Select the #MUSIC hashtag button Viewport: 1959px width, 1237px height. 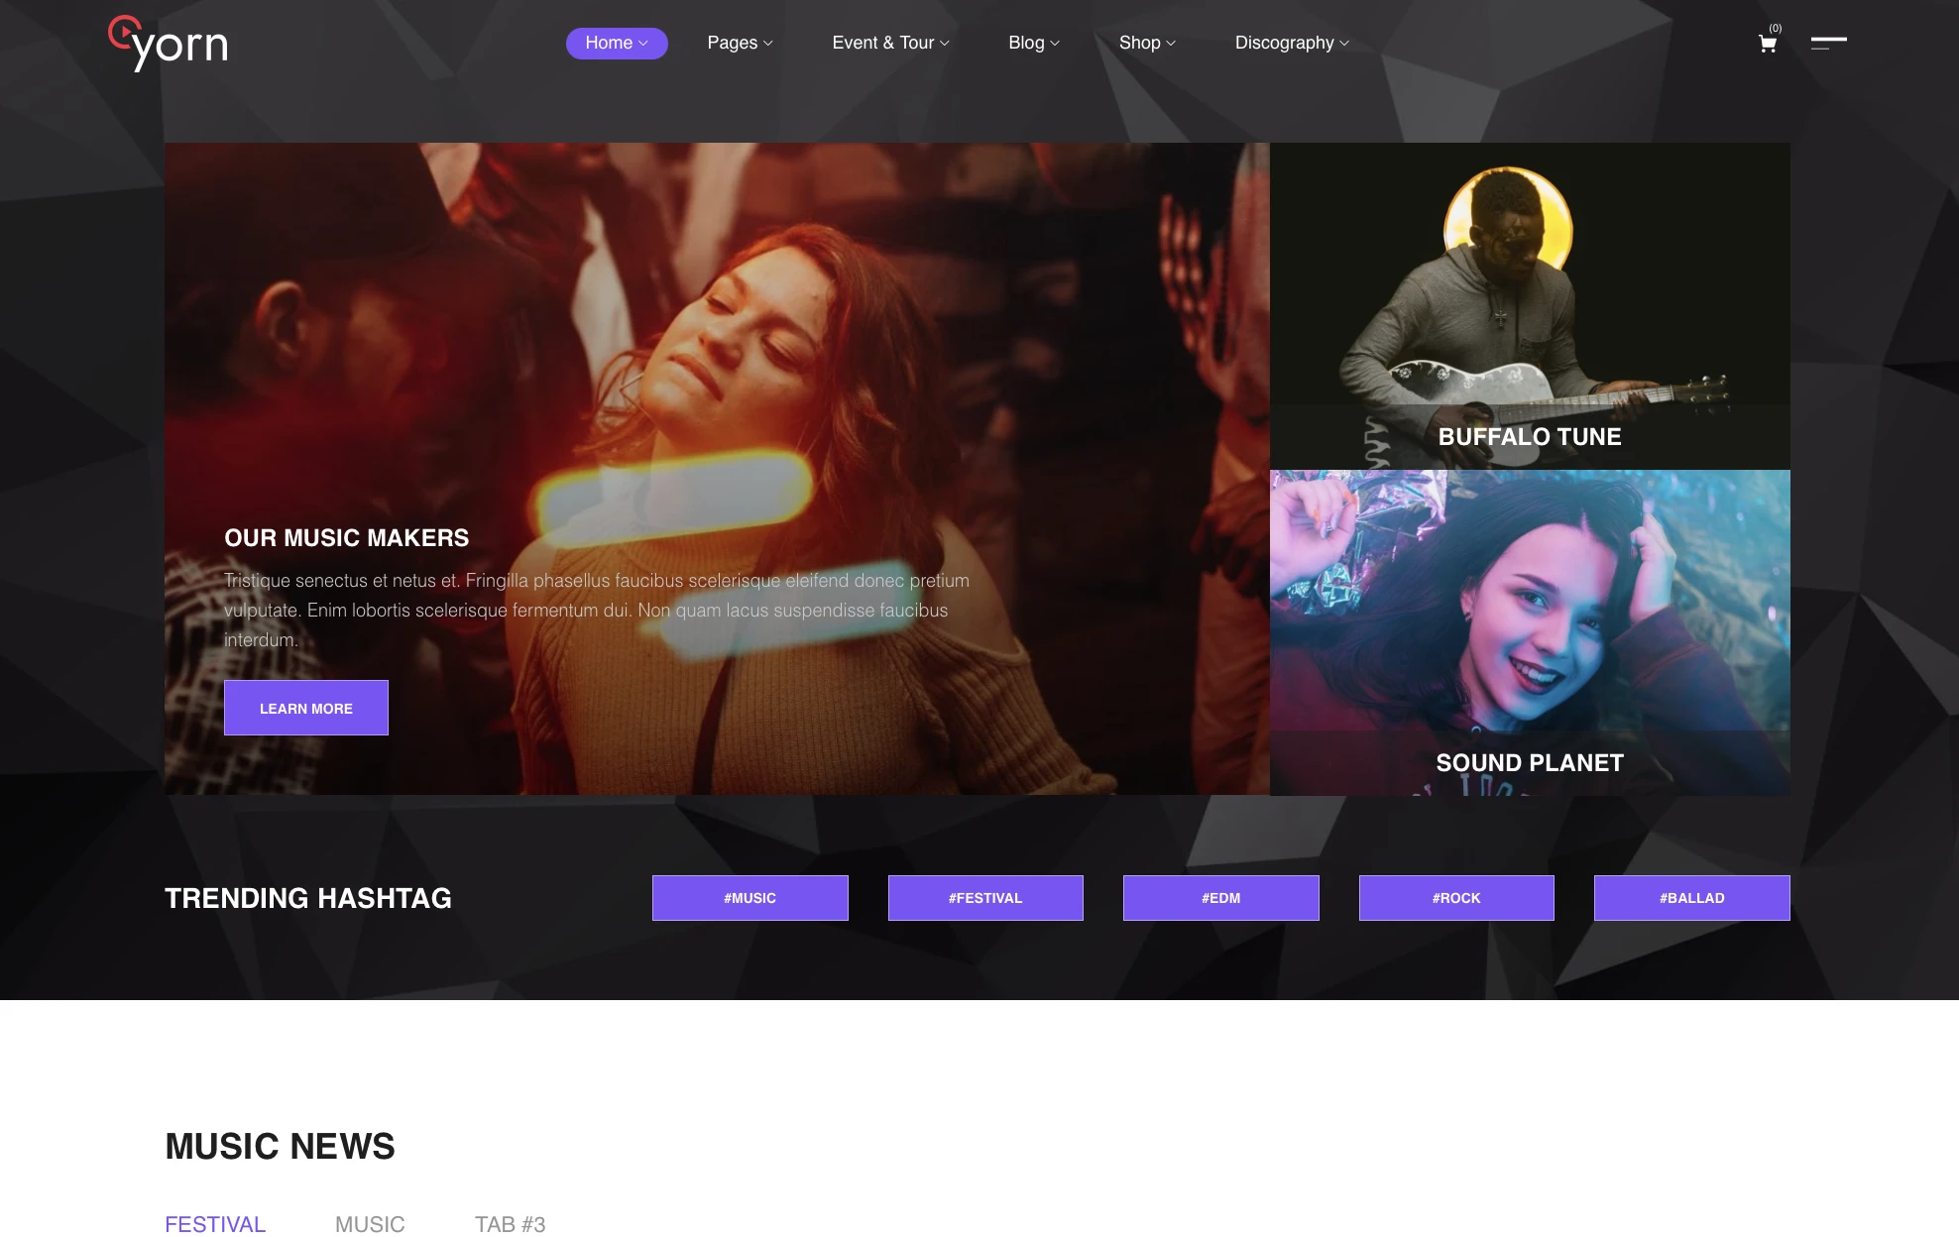(750, 898)
